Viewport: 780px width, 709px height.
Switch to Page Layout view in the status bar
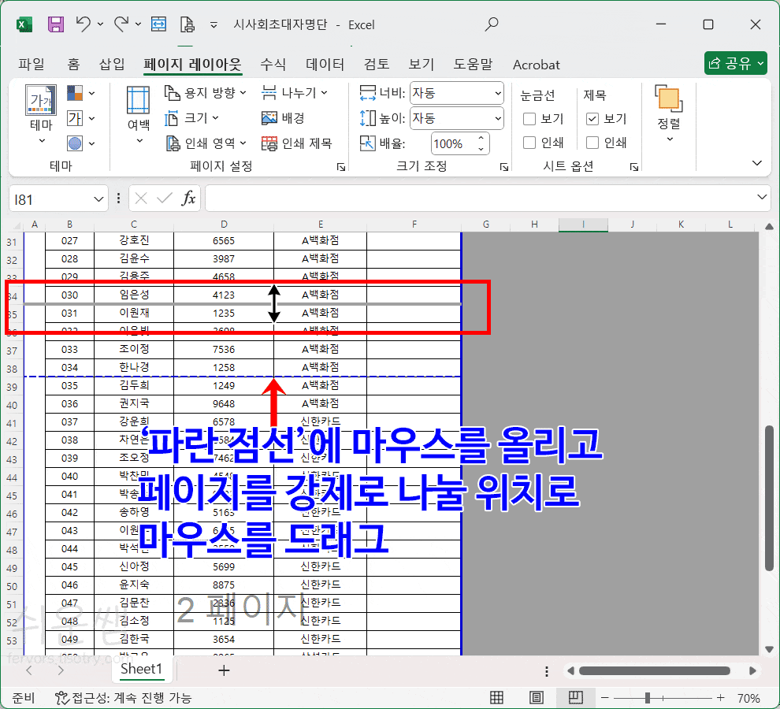click(537, 697)
